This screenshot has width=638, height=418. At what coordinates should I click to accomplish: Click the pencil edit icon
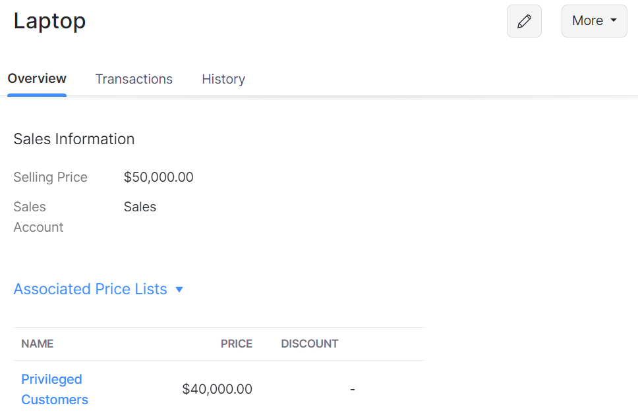(524, 20)
